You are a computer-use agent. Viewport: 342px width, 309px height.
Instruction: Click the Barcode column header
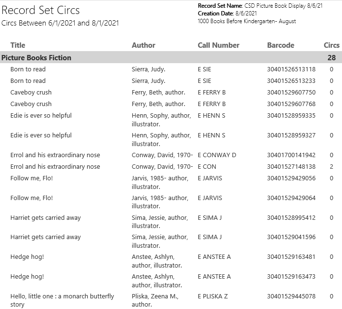point(280,45)
